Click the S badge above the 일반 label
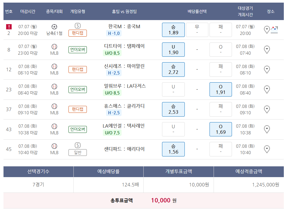The height and width of the screenshot is (212, 285). [78, 145]
